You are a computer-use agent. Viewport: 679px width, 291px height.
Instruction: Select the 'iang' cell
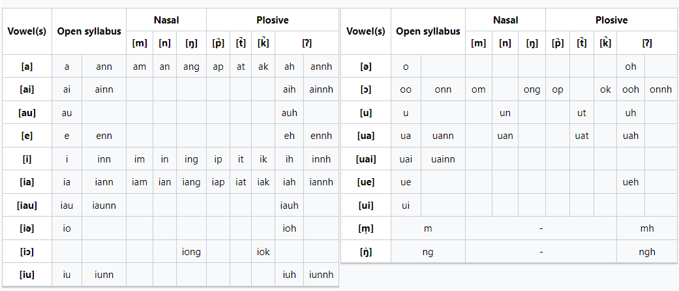coord(191,183)
